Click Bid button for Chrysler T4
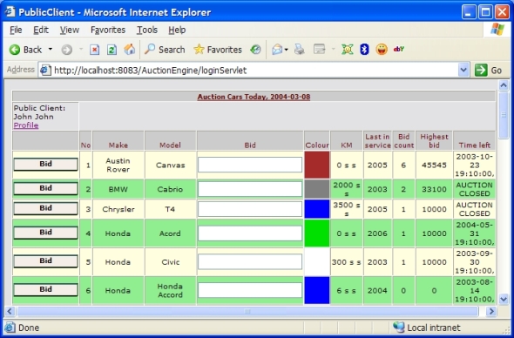This screenshot has width=514, height=338. point(45,208)
